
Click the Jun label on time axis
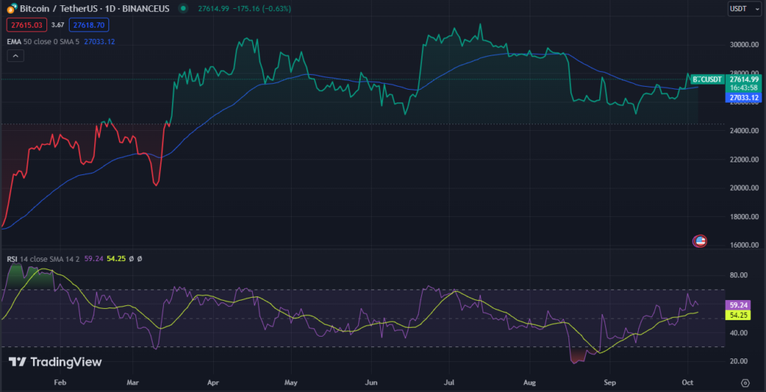coord(372,382)
